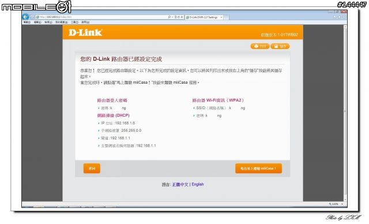The width and height of the screenshot is (369, 224).
Task: Switch language to English
Action: (x=198, y=184)
